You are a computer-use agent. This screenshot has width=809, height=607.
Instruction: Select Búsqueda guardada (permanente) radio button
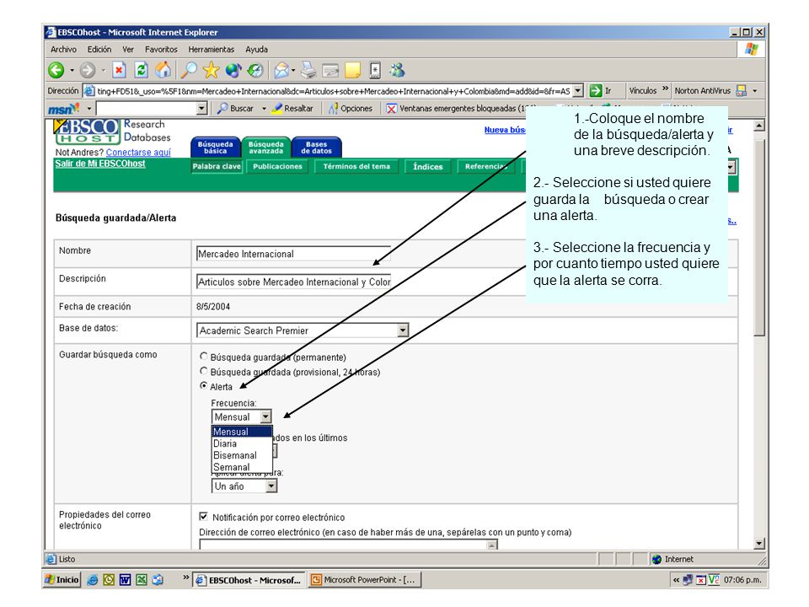click(204, 356)
